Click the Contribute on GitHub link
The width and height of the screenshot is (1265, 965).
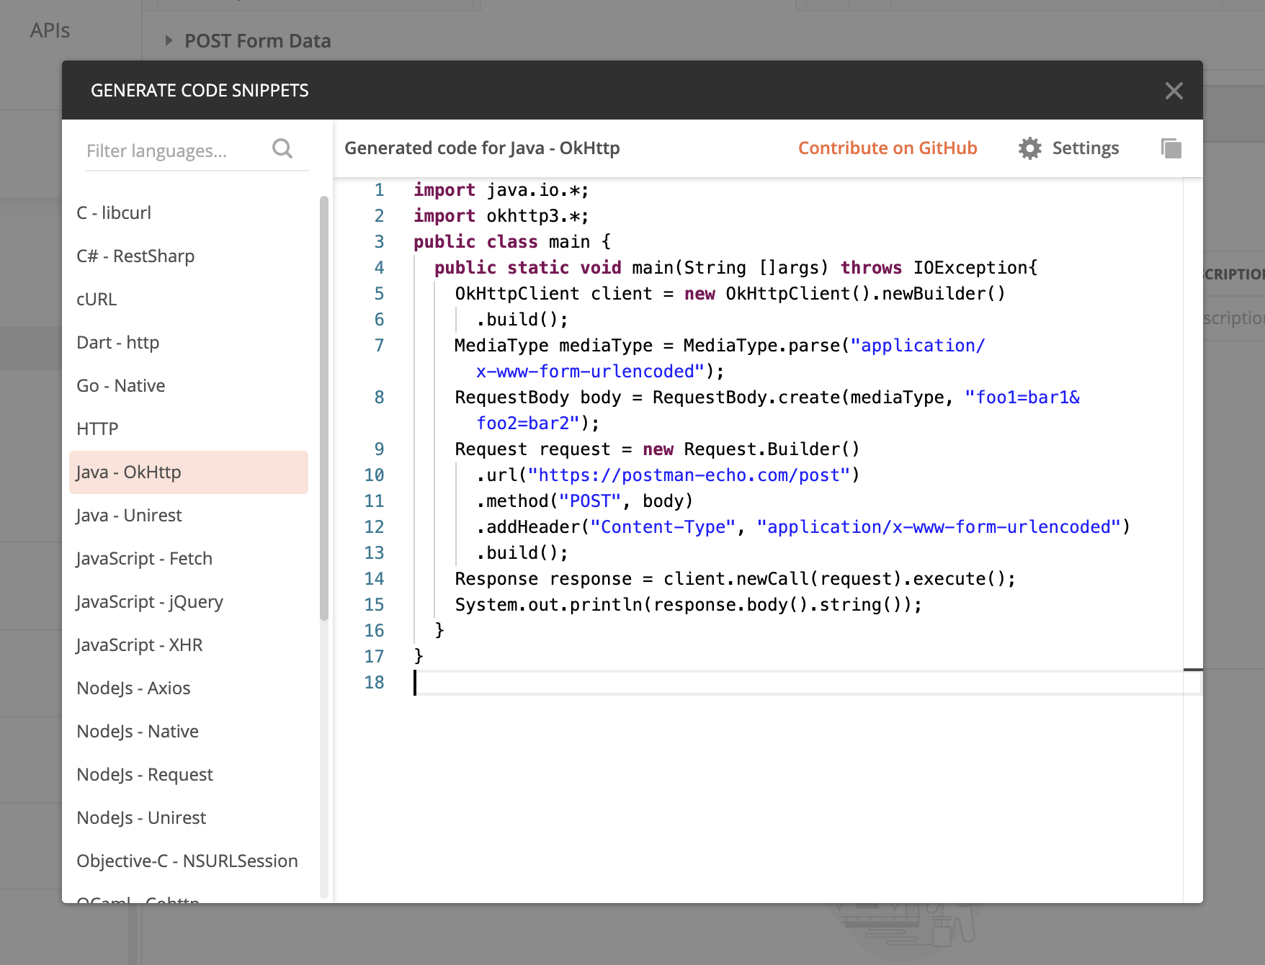coord(888,148)
